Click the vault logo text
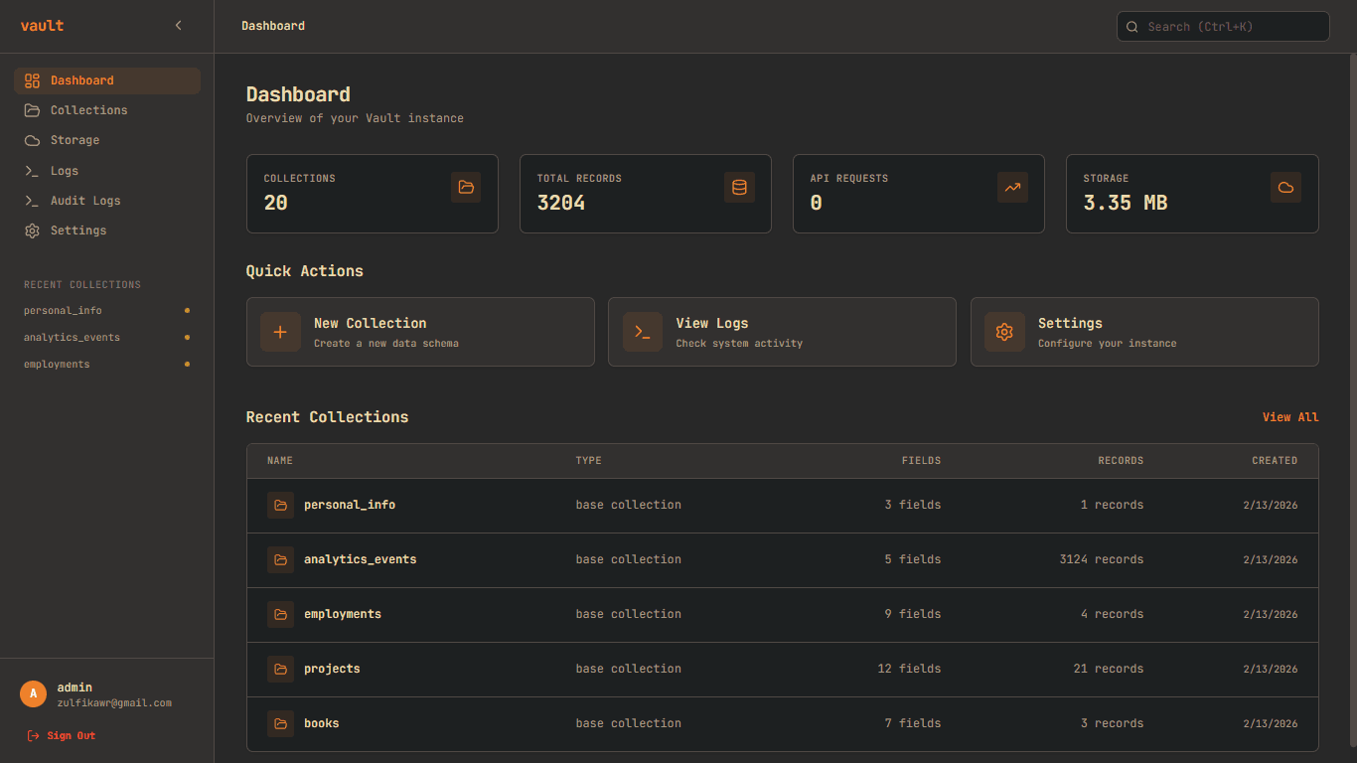The width and height of the screenshot is (1357, 763). [x=42, y=26]
